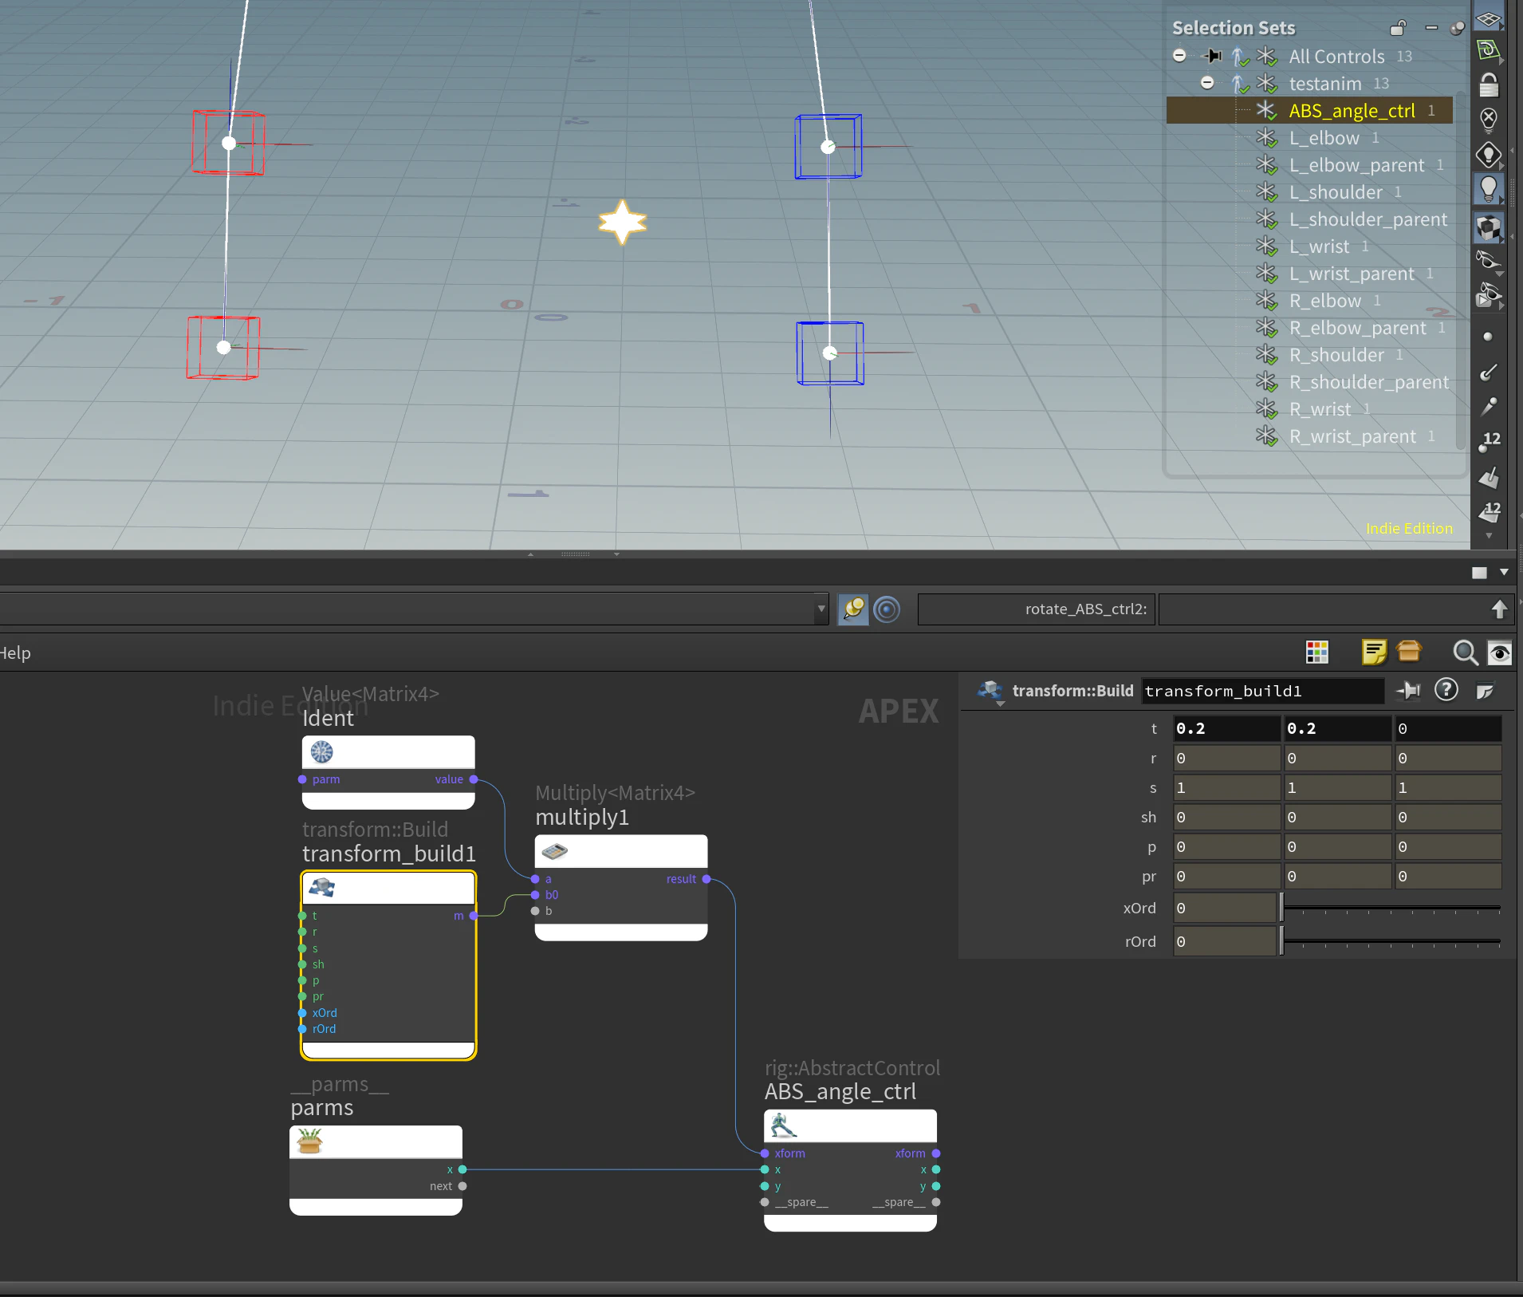Click the xOrd value field
Image resolution: width=1523 pixels, height=1297 pixels.
pyautogui.click(x=1225, y=908)
